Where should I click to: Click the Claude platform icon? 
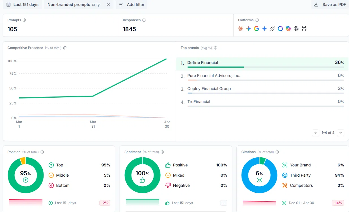pyautogui.click(x=241, y=29)
